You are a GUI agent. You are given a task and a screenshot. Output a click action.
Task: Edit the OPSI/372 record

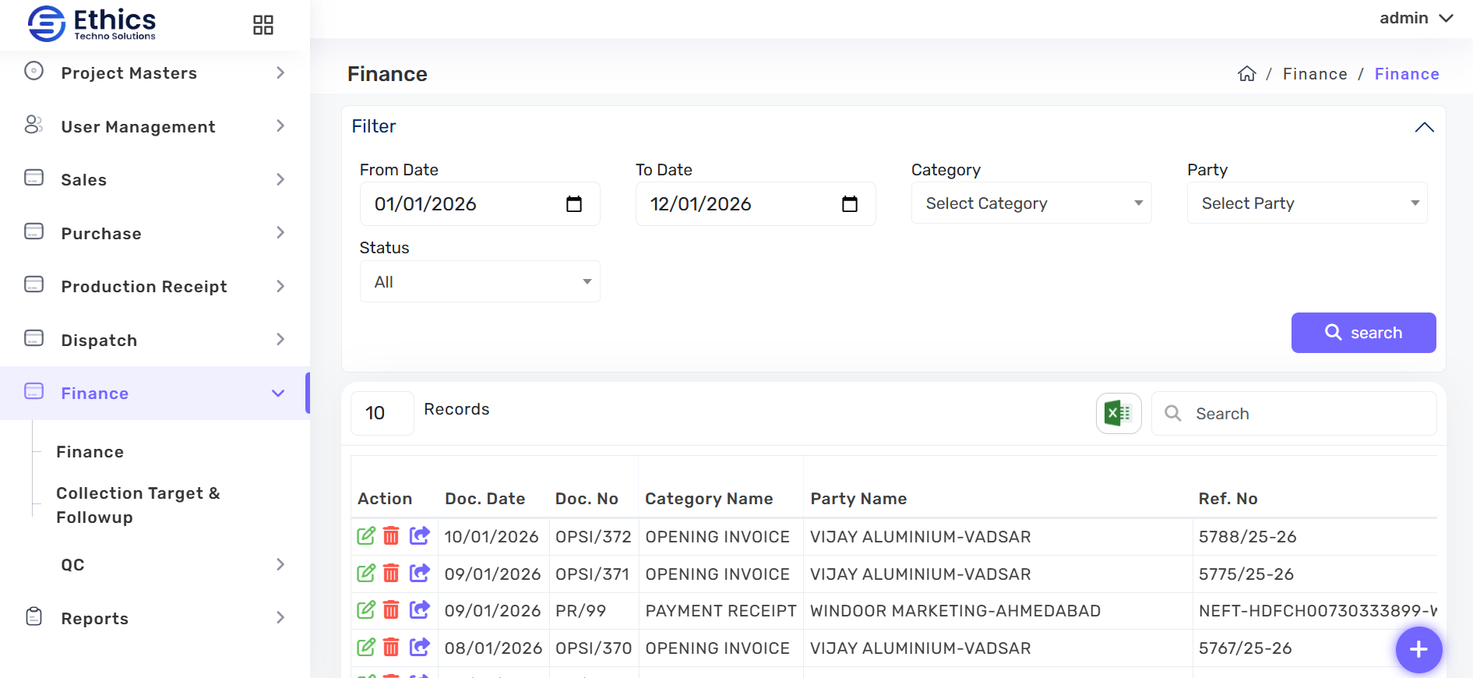366,536
